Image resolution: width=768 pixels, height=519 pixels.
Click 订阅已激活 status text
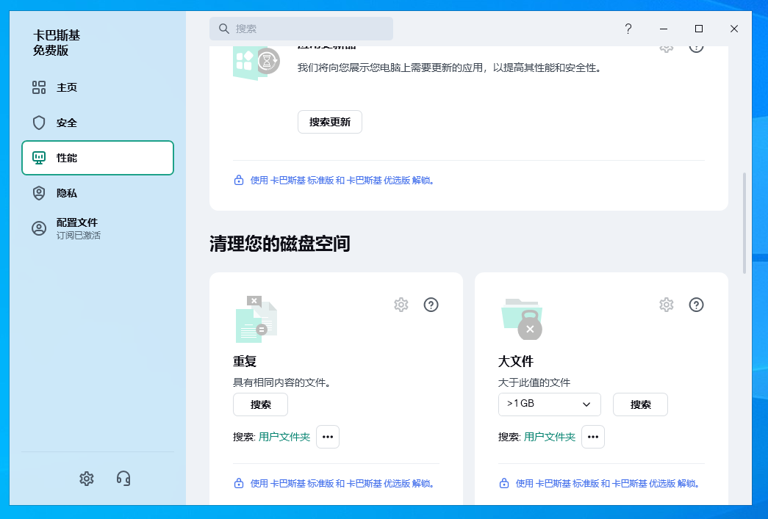(79, 236)
